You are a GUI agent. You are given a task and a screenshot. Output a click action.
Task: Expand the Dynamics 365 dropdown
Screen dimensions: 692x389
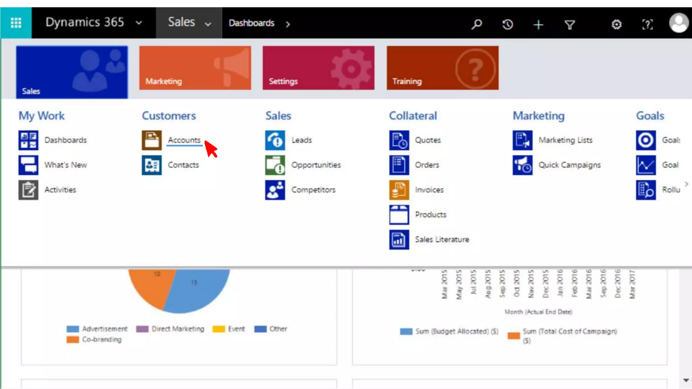pos(139,23)
